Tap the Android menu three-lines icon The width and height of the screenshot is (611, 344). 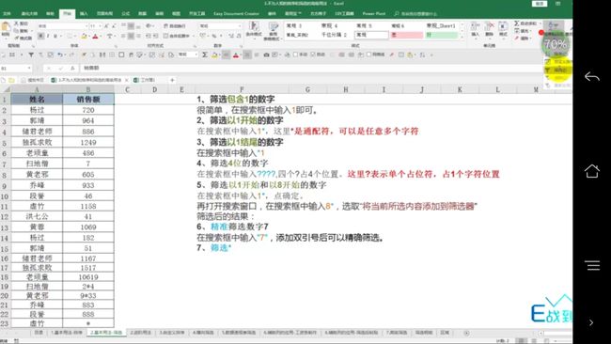point(592,266)
